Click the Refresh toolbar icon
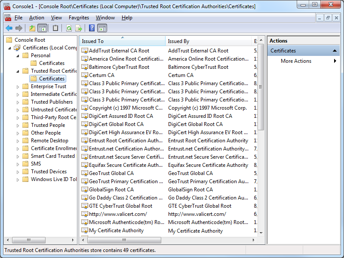This screenshot has height=258, width=344. pyautogui.click(x=69, y=28)
